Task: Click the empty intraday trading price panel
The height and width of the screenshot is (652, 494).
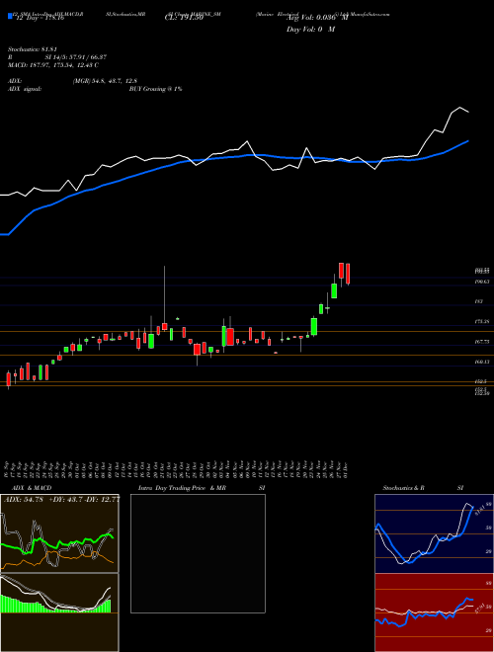Action: coord(198,553)
